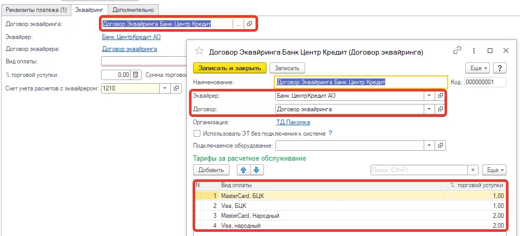Click % торговой уступки column header
The image size is (520, 236).
tap(477, 186)
